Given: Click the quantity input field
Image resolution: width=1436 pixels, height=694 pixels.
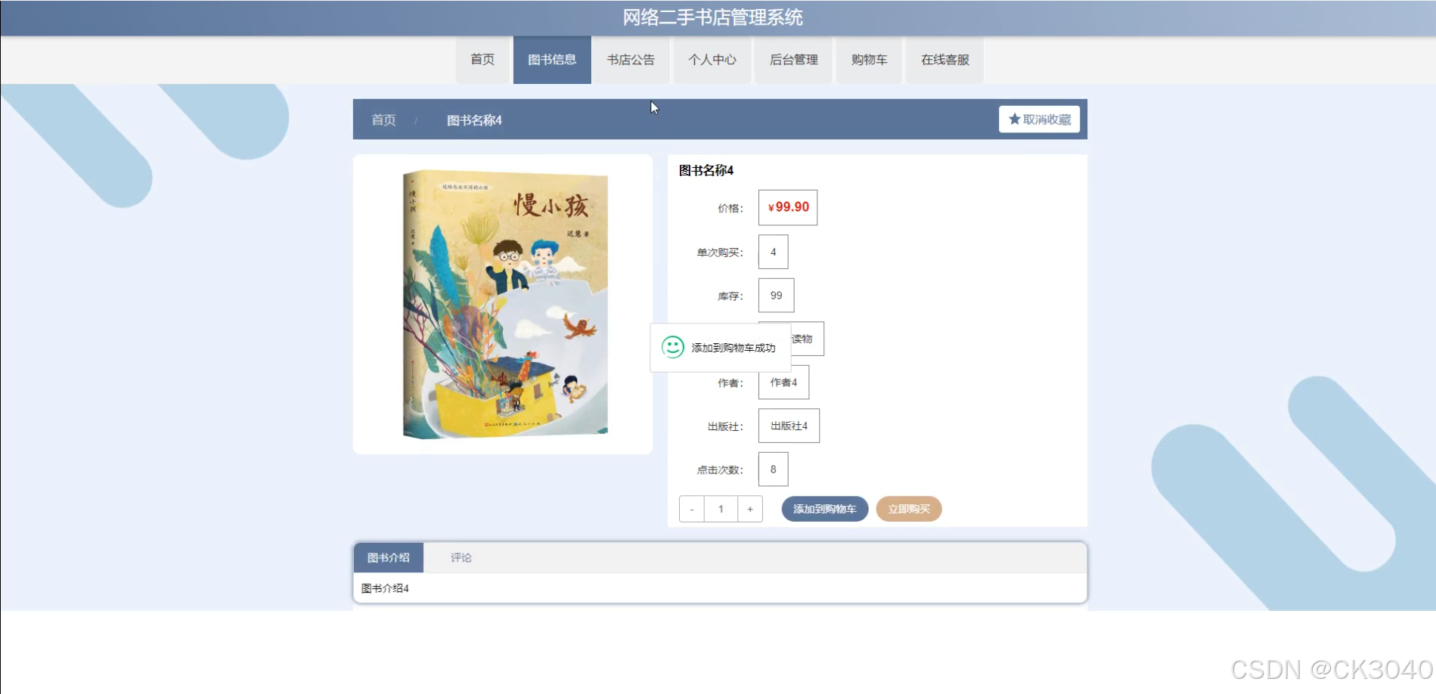Looking at the screenshot, I should click(x=721, y=509).
